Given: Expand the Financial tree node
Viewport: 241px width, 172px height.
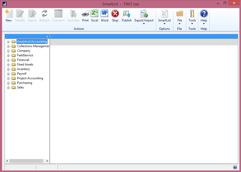Looking at the screenshot, I should (x=8, y=60).
